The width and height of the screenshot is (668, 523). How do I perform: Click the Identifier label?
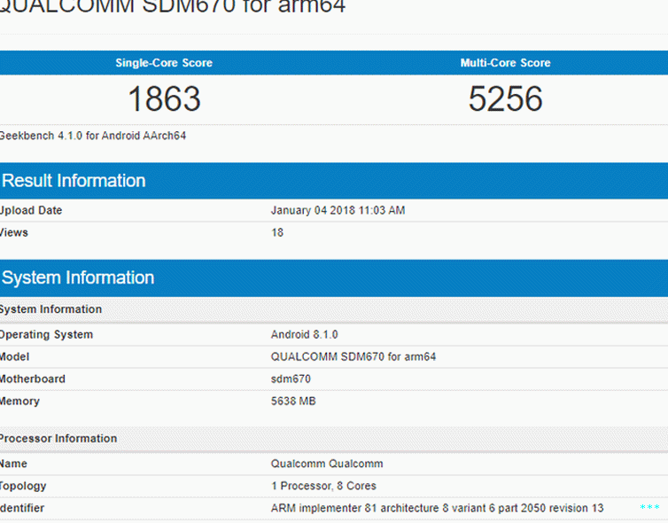tap(22, 508)
